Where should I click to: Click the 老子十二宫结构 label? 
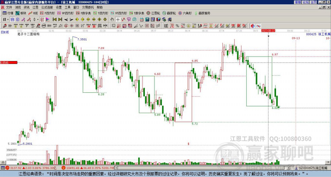tap(28, 34)
